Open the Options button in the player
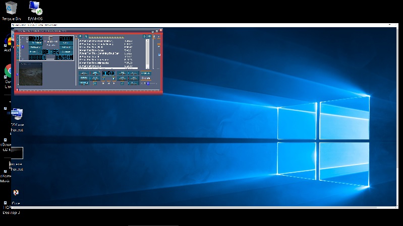Screen dimensions: 403x226 pos(146,78)
